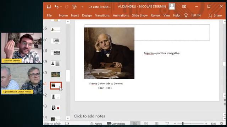Screen dimensions: 227x127
Task: Switch to Normal view icon
Action: point(135,123)
